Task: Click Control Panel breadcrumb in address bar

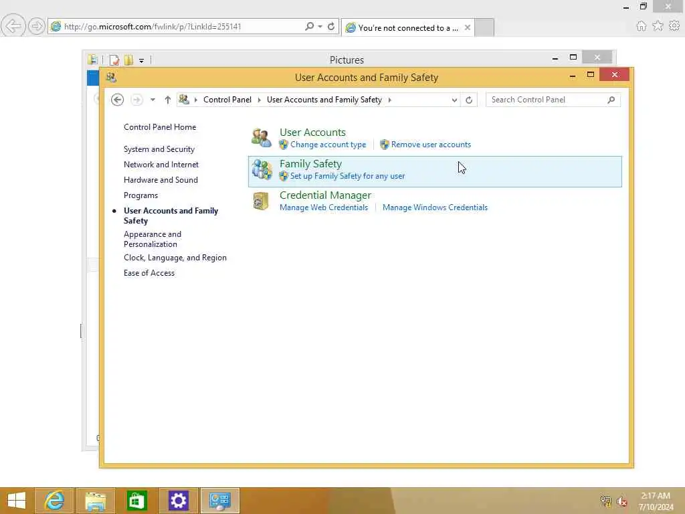Action: pyautogui.click(x=227, y=100)
